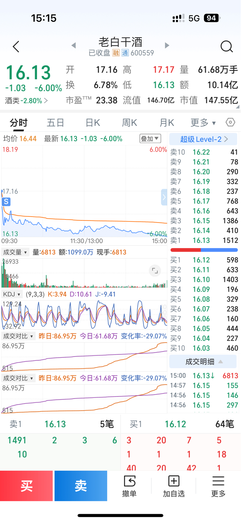Tap the 换 6.78% turnover value
This screenshot has width=241, height=522.
coord(106,85)
